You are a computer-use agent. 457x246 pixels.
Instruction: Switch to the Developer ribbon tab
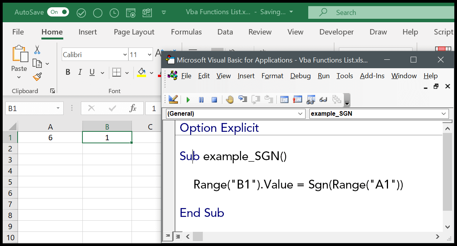pyautogui.click(x=336, y=32)
